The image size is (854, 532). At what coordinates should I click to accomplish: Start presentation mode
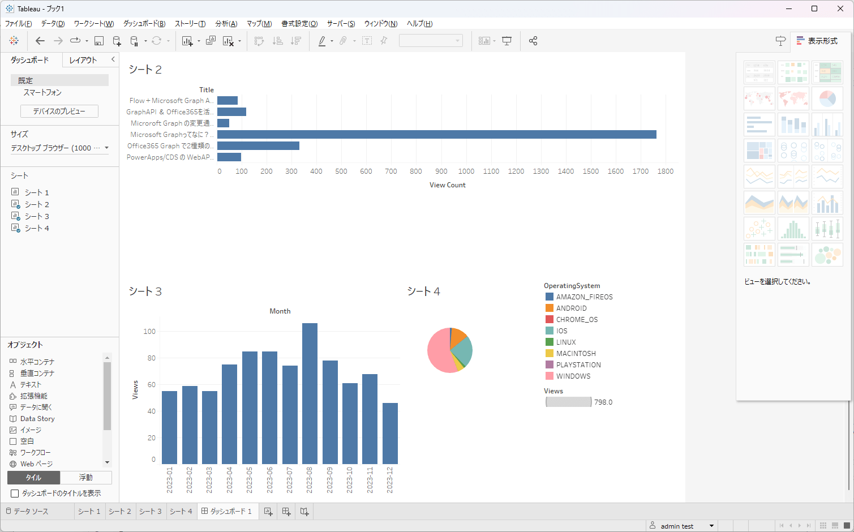507,40
